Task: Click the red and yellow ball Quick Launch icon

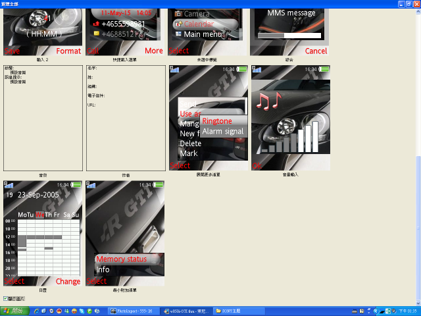Action: point(59,311)
